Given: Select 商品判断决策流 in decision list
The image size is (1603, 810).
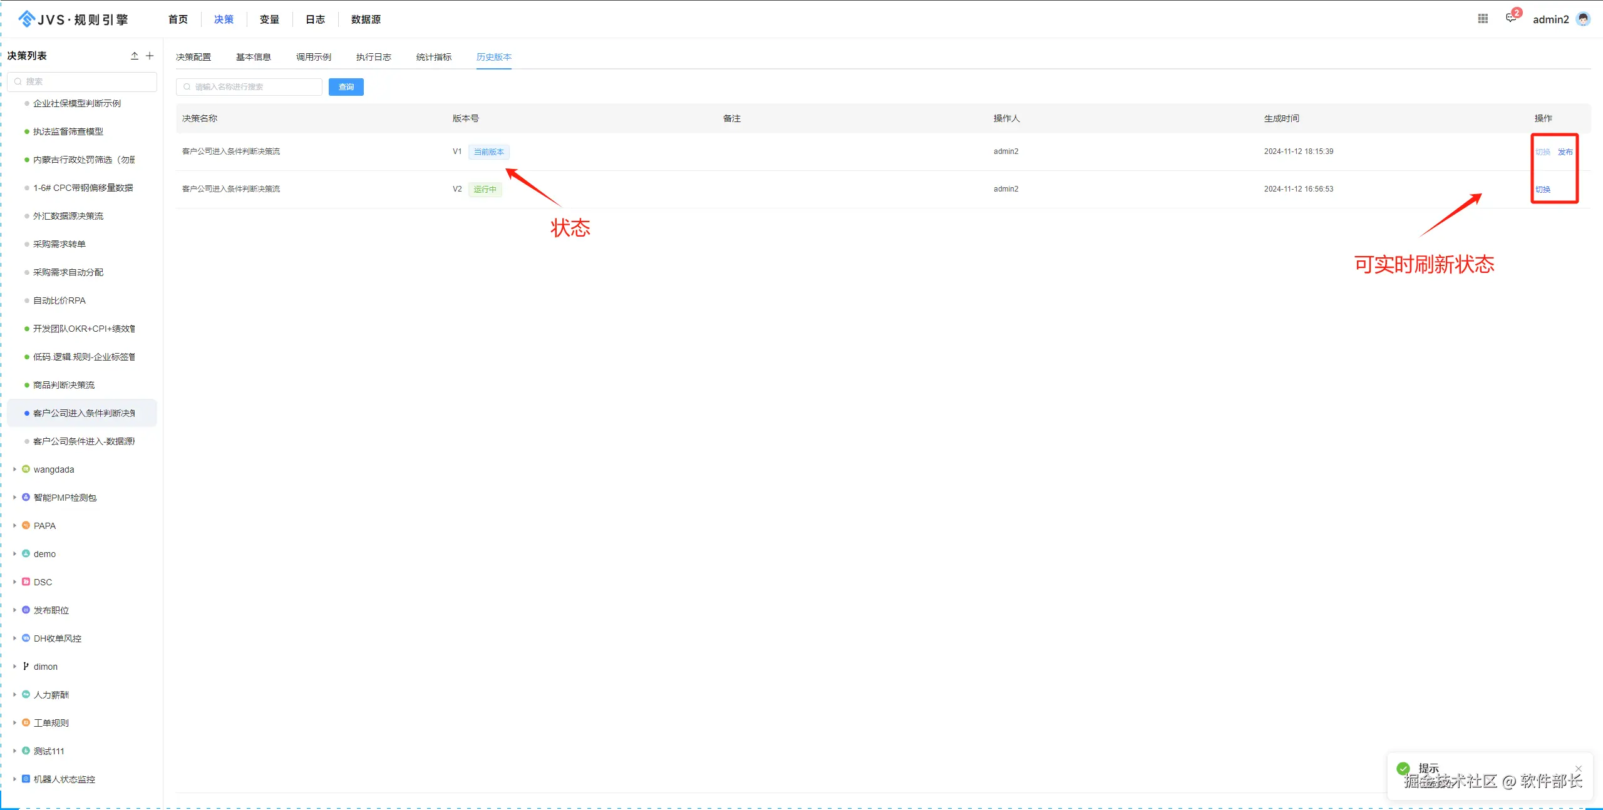Looking at the screenshot, I should pos(64,385).
